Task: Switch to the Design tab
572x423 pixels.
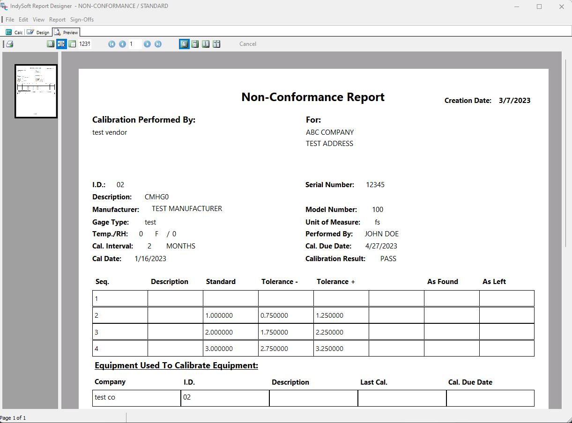Action: pos(38,32)
